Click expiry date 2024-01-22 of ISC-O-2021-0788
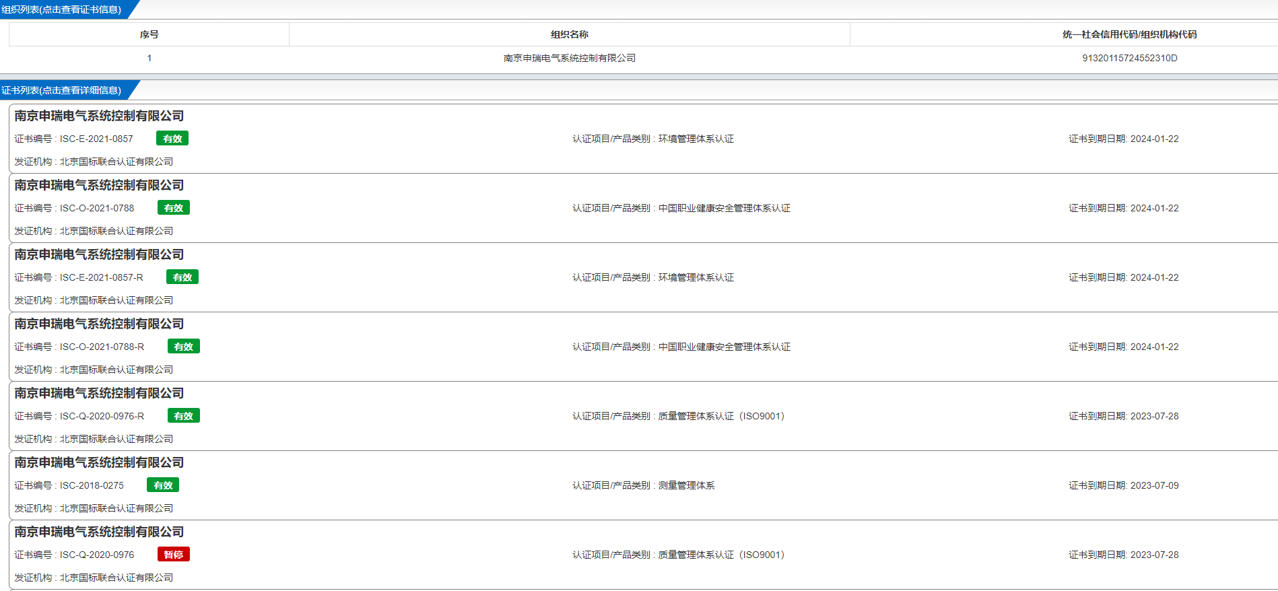 (1154, 208)
